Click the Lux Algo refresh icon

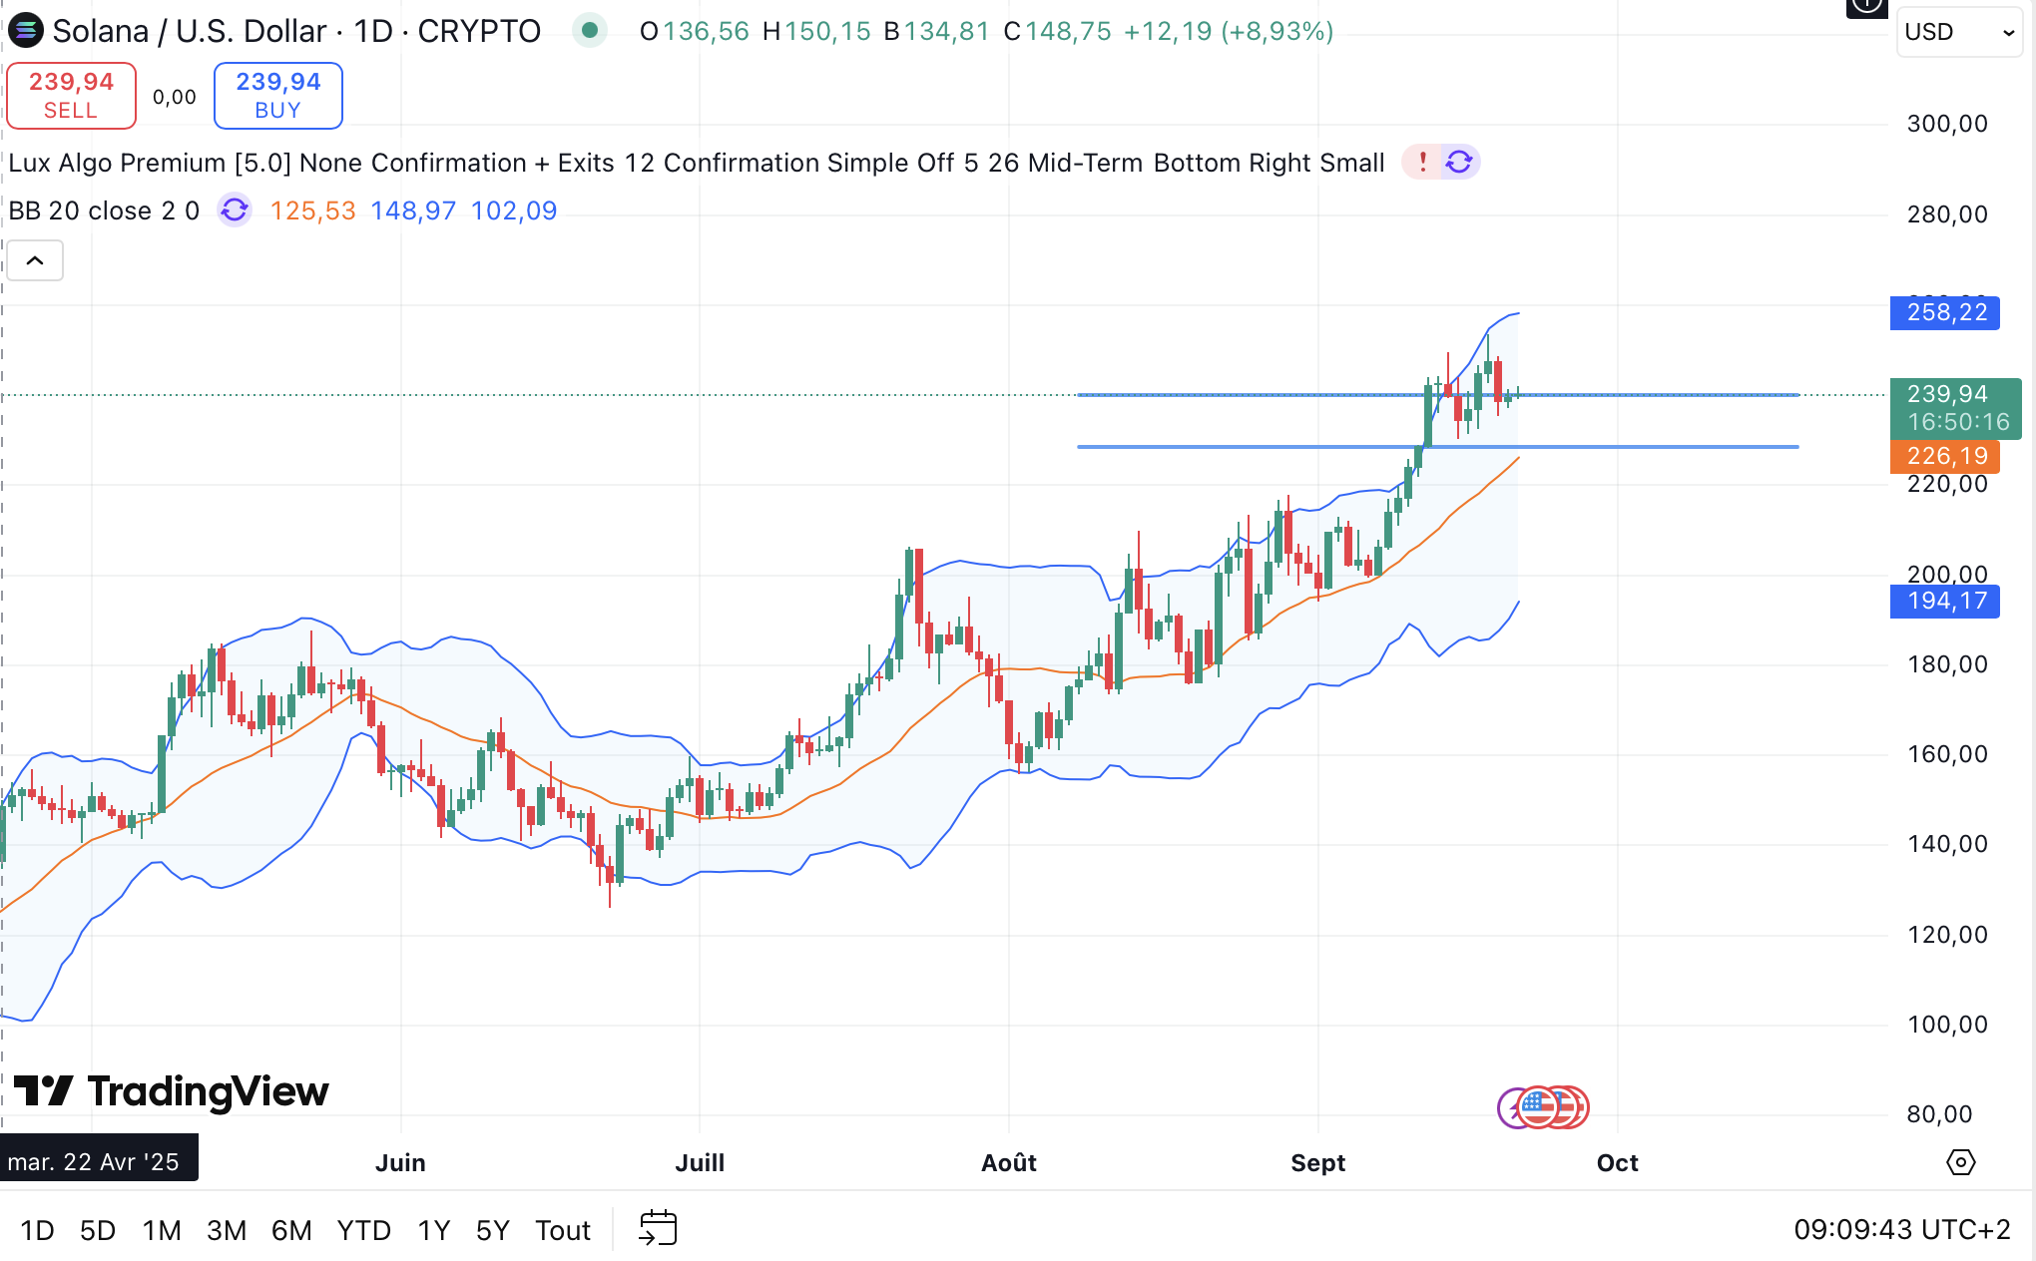click(x=1459, y=162)
